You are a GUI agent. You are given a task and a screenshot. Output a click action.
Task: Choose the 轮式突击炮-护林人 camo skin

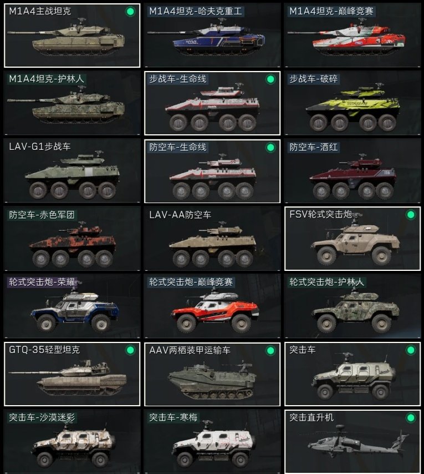pos(353,306)
